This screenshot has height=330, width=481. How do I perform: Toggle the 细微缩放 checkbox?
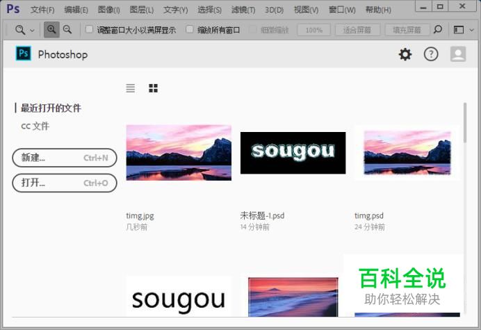tap(252, 29)
